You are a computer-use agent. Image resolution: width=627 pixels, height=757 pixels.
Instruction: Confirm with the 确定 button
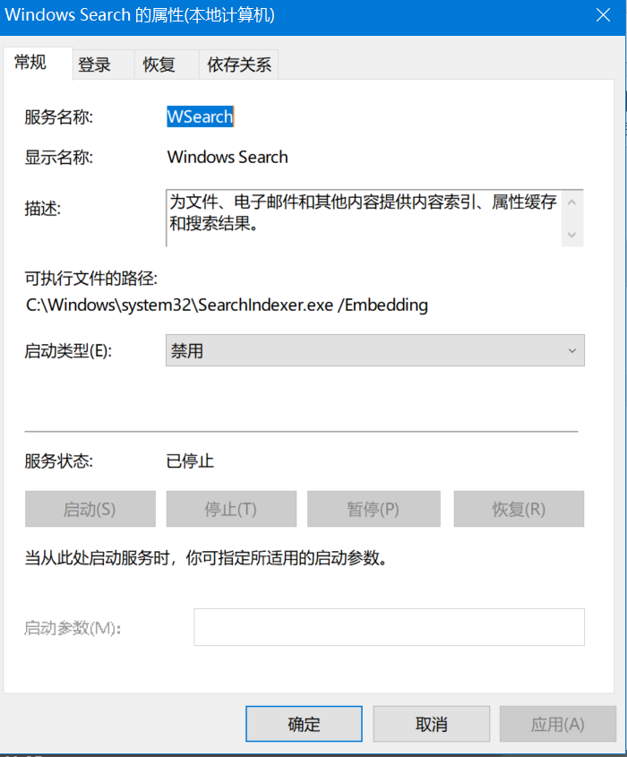pyautogui.click(x=304, y=724)
